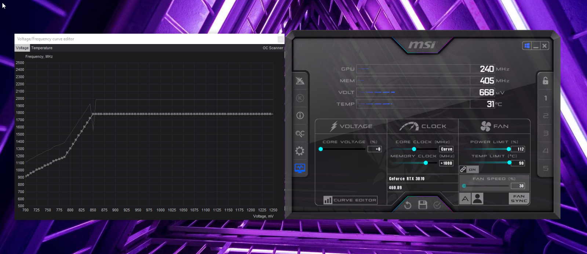587x254 pixels.
Task: Click the Core Clock 'Curve' value field
Action: point(446,149)
